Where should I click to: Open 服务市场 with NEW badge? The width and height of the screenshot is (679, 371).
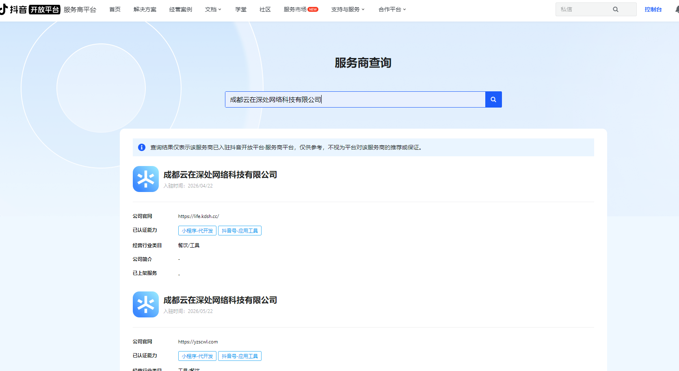click(x=301, y=9)
